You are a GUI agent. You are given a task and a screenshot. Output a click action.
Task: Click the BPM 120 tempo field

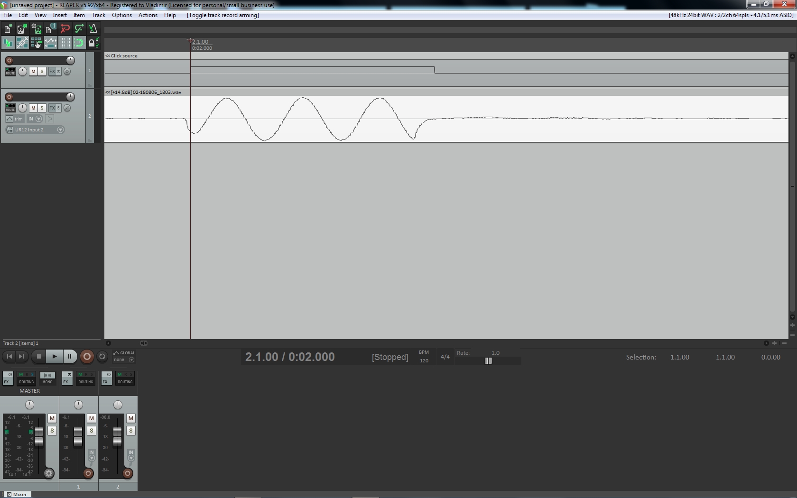click(x=424, y=357)
